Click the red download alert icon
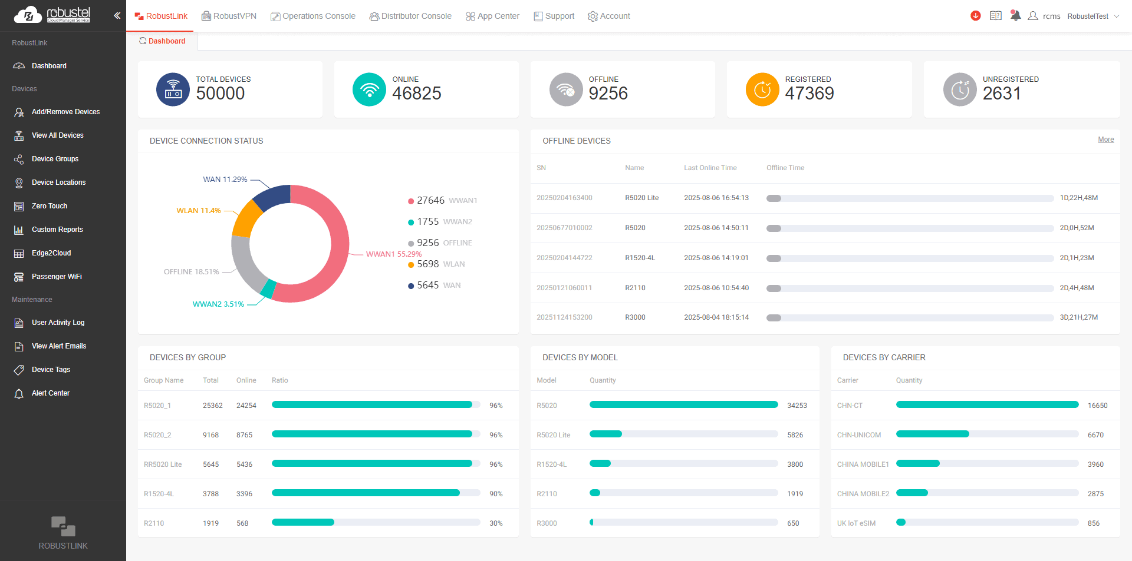 click(976, 16)
